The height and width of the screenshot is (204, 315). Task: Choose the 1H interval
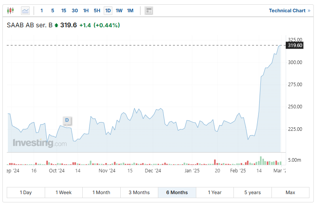point(86,11)
